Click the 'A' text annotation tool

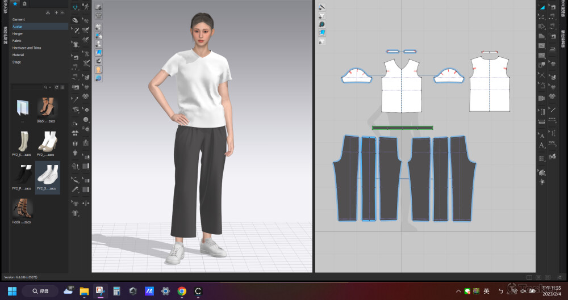(542, 136)
